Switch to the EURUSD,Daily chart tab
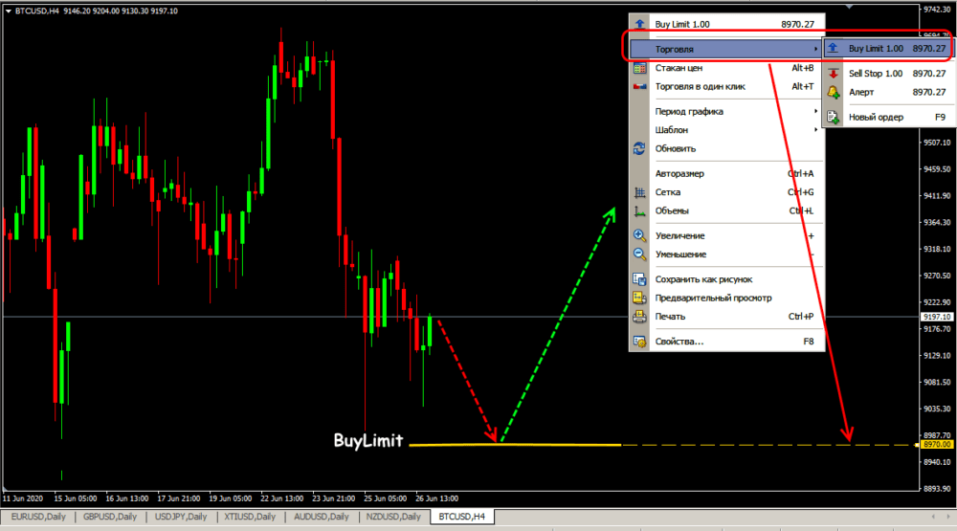Image resolution: width=957 pixels, height=531 pixels. [37, 517]
